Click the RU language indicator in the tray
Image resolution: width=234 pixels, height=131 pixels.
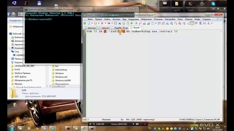tap(150, 128)
